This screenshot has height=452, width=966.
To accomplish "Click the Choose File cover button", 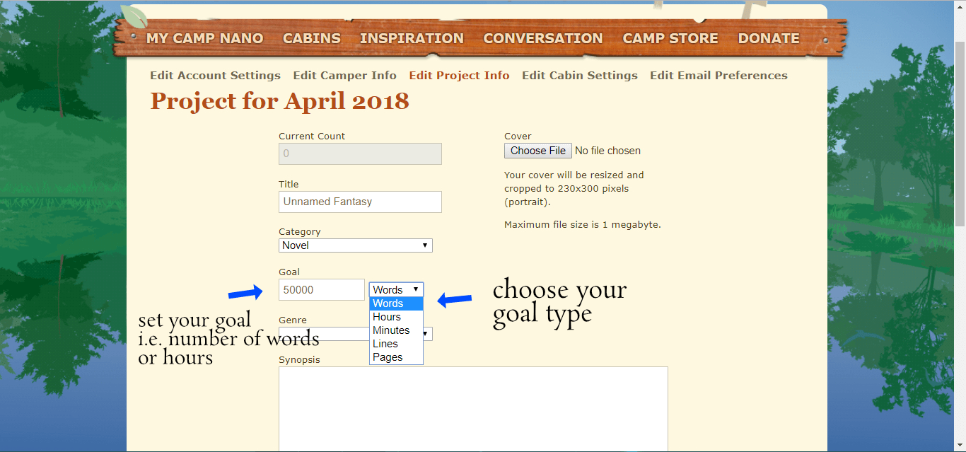I will click(x=538, y=151).
